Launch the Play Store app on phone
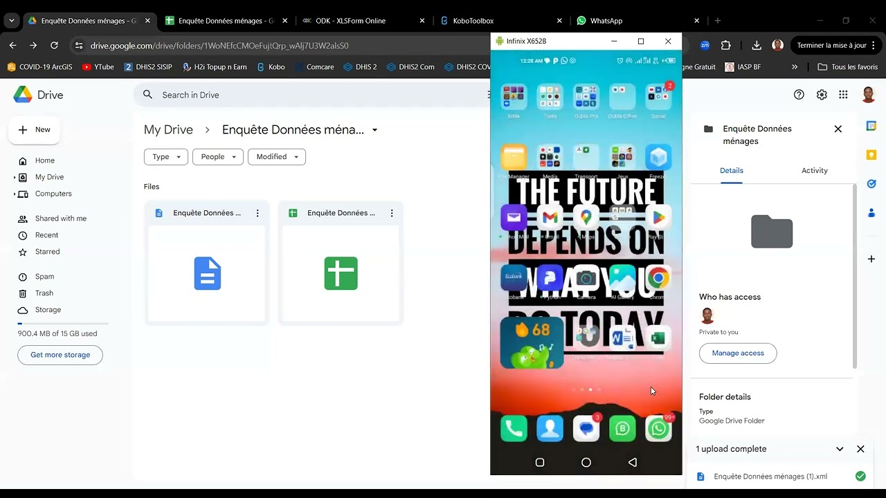The image size is (886, 498). pyautogui.click(x=658, y=217)
